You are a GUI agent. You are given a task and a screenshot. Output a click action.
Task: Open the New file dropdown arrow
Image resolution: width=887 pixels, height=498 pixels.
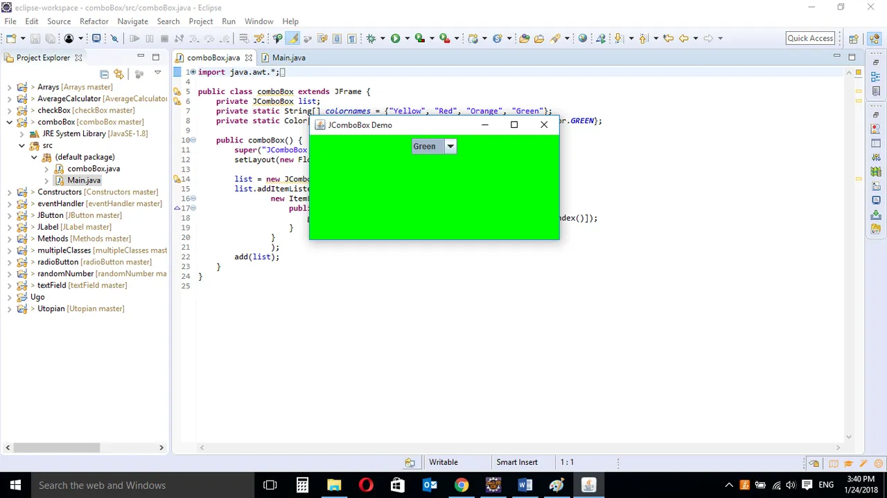(23, 39)
